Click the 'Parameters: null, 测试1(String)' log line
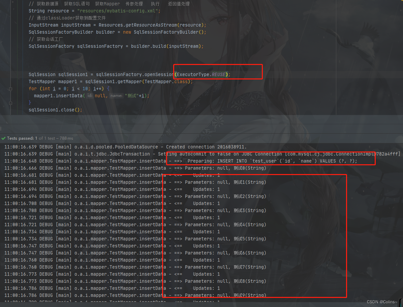 tap(135, 182)
